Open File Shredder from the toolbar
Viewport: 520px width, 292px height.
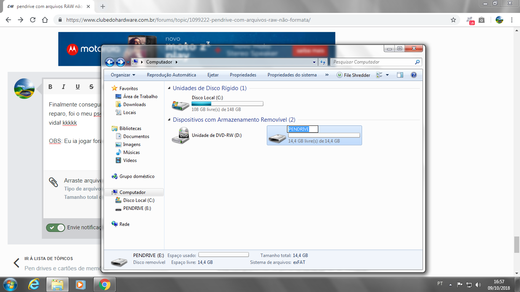pos(353,75)
